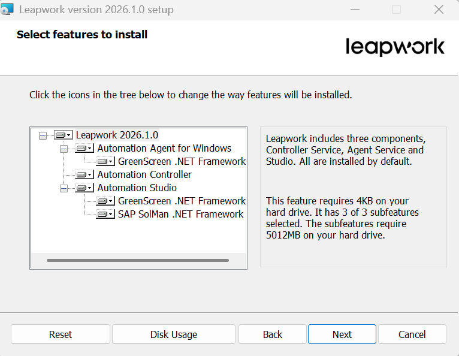Click the Reset button
This screenshot has width=459, height=356.
(61, 334)
